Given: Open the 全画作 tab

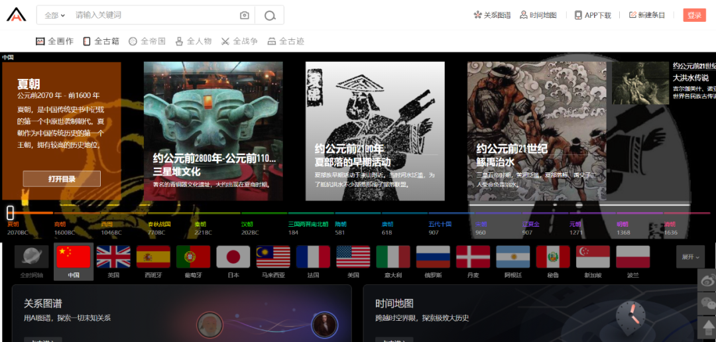Looking at the screenshot, I should [x=55, y=42].
